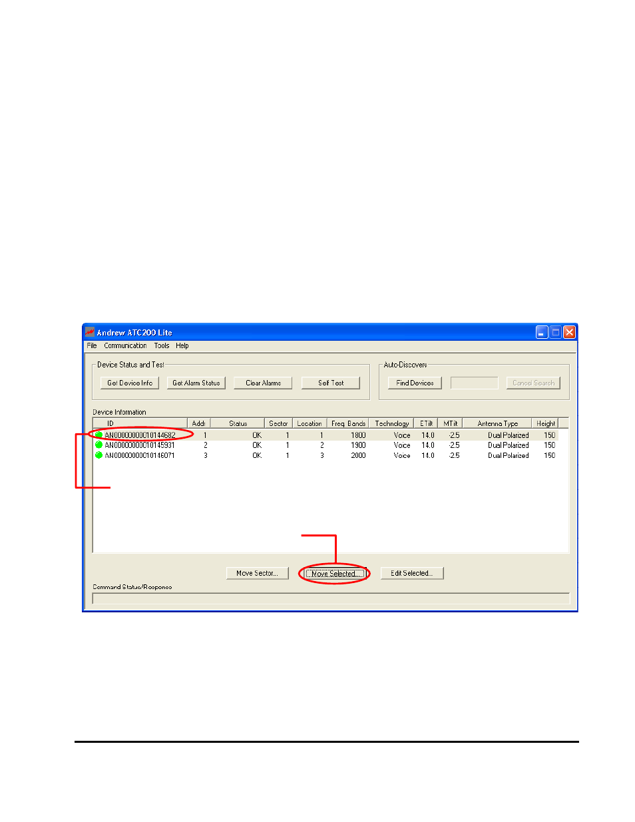This screenshot has width=635, height=822.
Task: Sort by the ID column header
Action: [x=140, y=423]
